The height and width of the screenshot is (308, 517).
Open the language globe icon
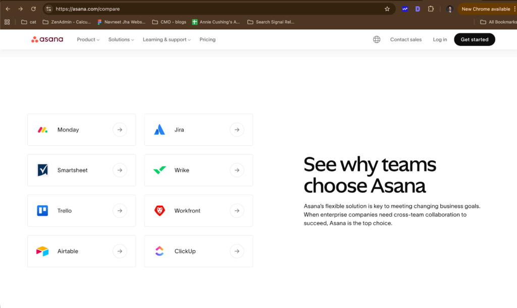pos(377,39)
